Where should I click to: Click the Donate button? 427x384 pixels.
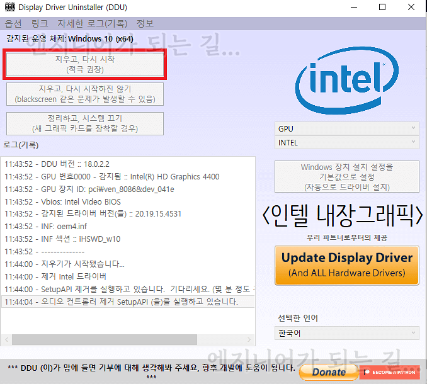(329, 372)
